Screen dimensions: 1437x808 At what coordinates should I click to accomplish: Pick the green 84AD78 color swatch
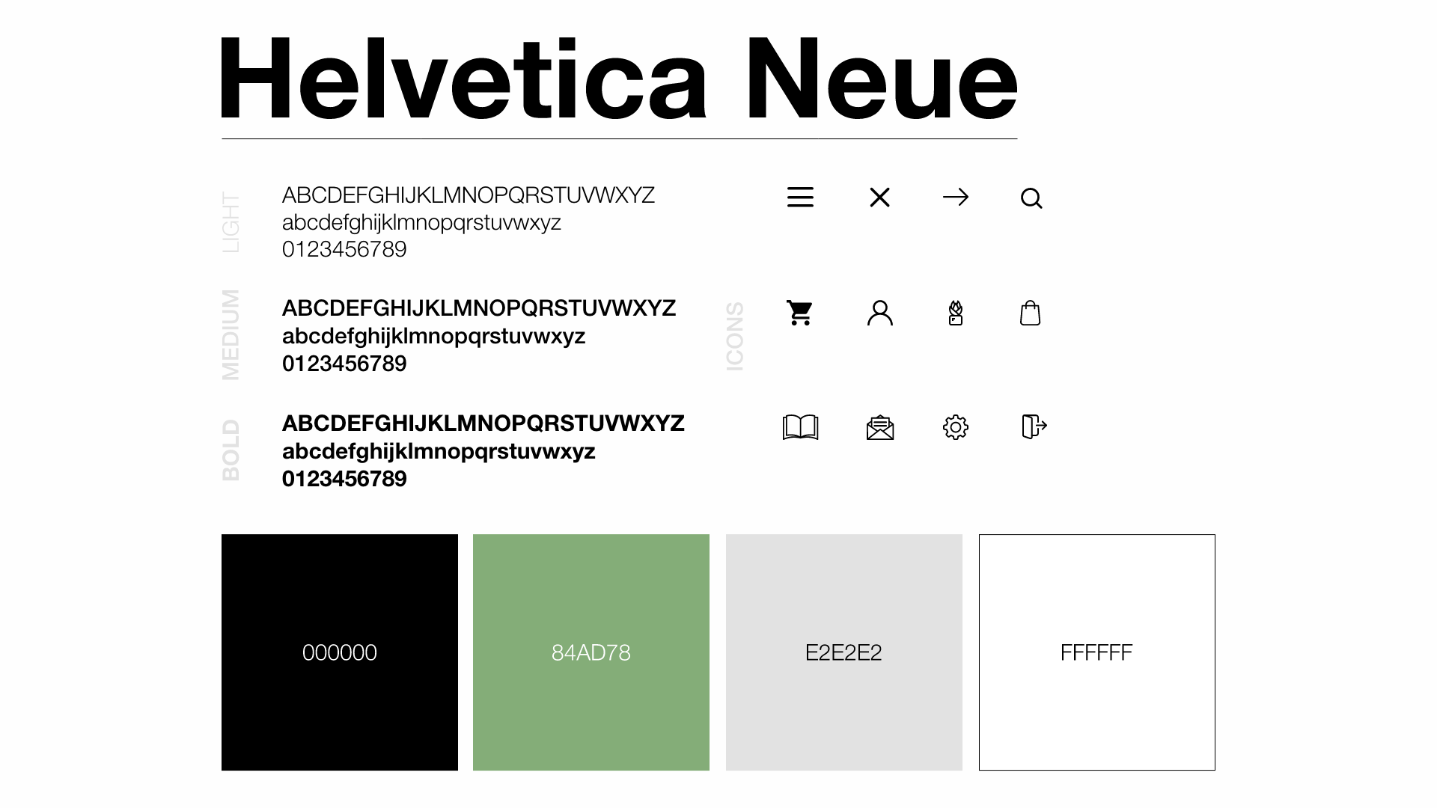point(591,652)
